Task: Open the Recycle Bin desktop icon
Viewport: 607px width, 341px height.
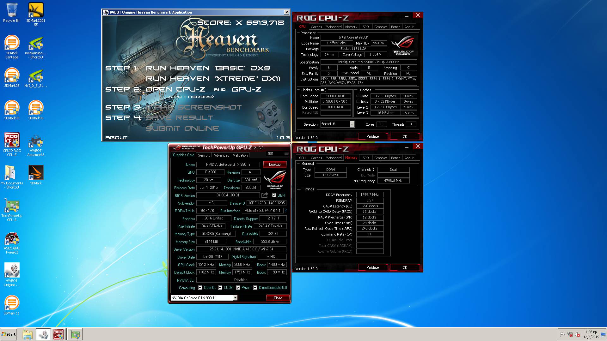Action: (x=12, y=13)
